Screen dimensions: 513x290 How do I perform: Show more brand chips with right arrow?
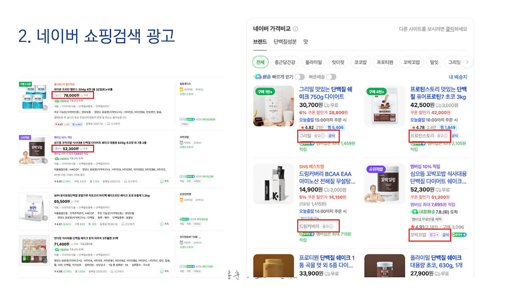[x=467, y=62]
